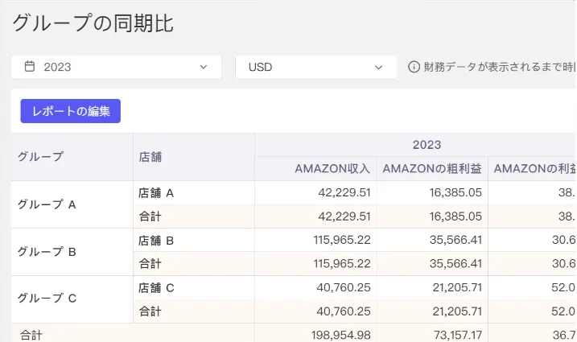
Task: Click the 店舗 B store cell
Action: pyautogui.click(x=194, y=240)
